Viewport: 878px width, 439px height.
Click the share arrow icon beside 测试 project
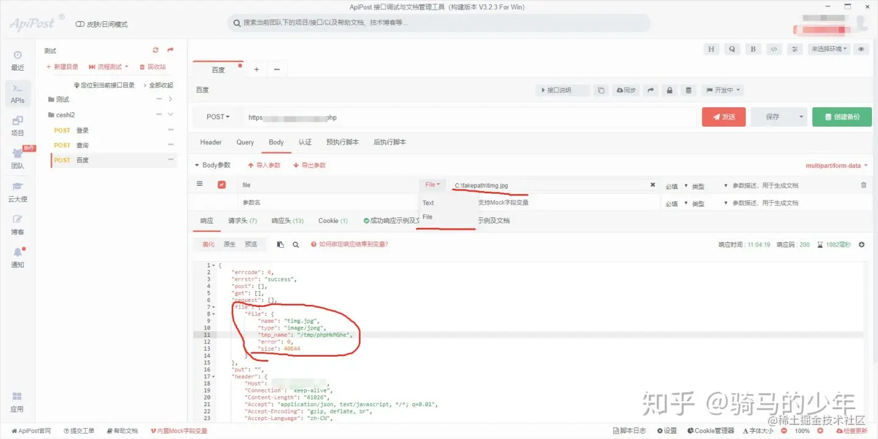(170, 51)
